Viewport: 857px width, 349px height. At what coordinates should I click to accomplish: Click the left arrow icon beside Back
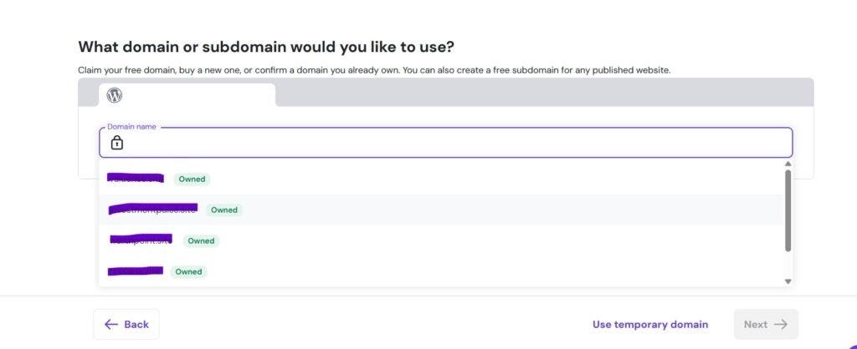tap(111, 324)
